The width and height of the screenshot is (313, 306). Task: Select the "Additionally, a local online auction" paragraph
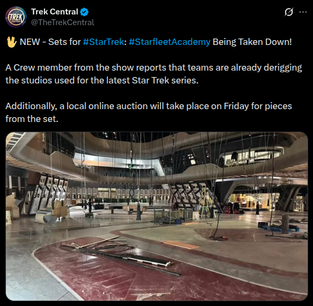[149, 112]
